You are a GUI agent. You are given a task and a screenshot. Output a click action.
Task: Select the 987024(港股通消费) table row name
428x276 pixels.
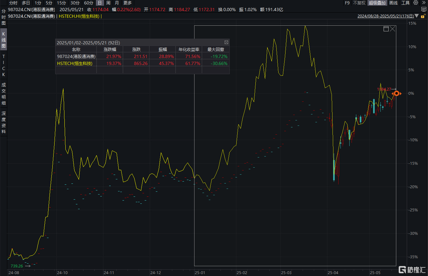[76, 56]
